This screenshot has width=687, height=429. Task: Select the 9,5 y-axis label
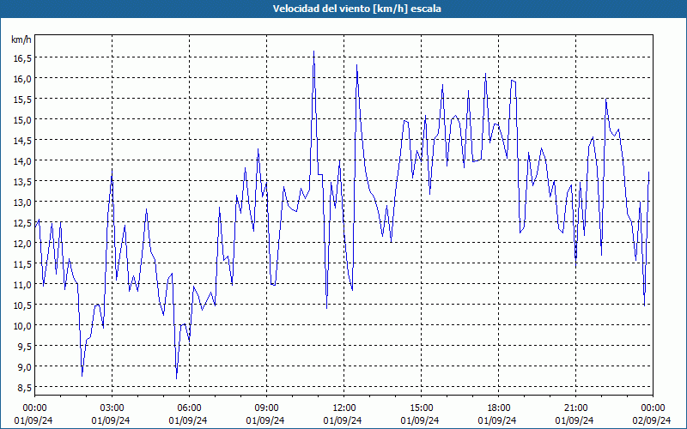23,346
